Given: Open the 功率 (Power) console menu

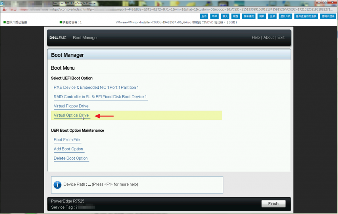Looking at the screenshot, I should click(x=215, y=16).
